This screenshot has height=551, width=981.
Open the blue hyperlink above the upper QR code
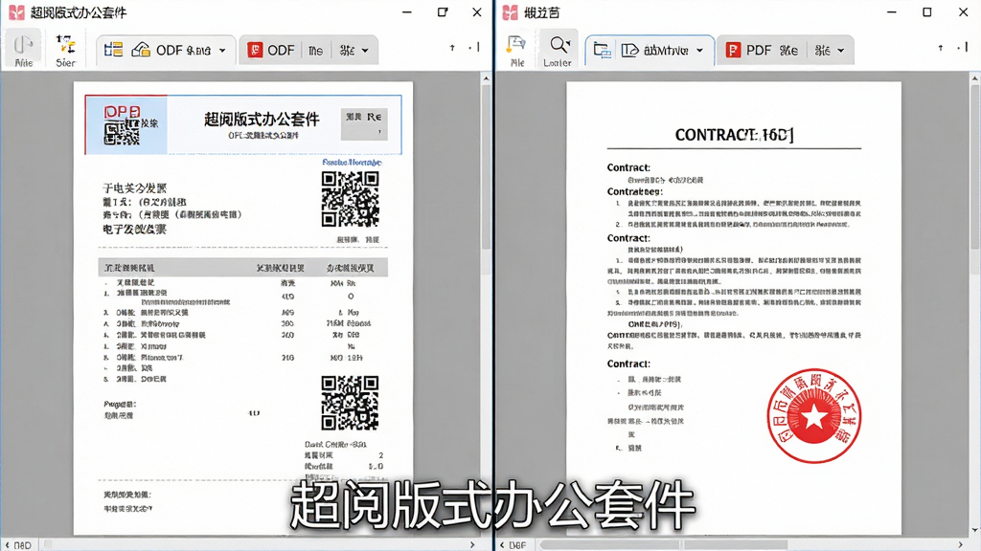(x=352, y=162)
